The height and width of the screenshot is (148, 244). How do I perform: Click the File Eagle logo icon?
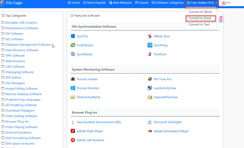tap(2, 3)
